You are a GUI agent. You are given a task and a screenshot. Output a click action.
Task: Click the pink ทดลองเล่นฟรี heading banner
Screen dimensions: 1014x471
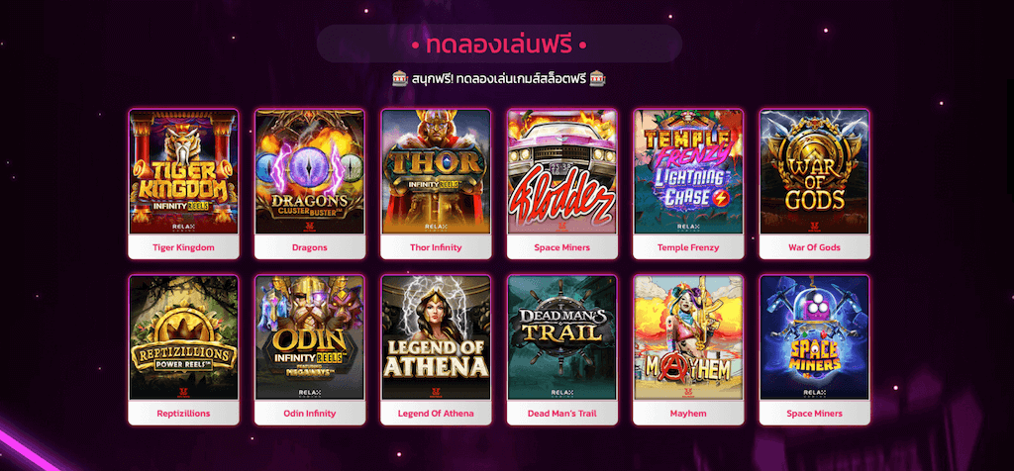499,44
